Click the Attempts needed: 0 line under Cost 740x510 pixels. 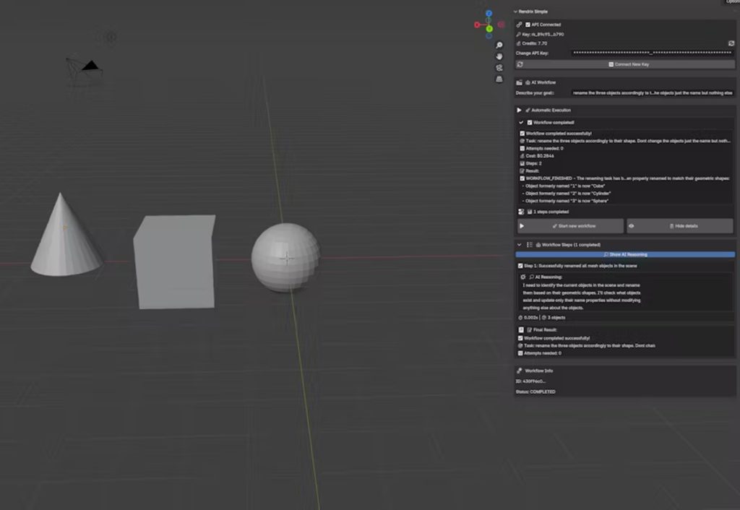(544, 149)
